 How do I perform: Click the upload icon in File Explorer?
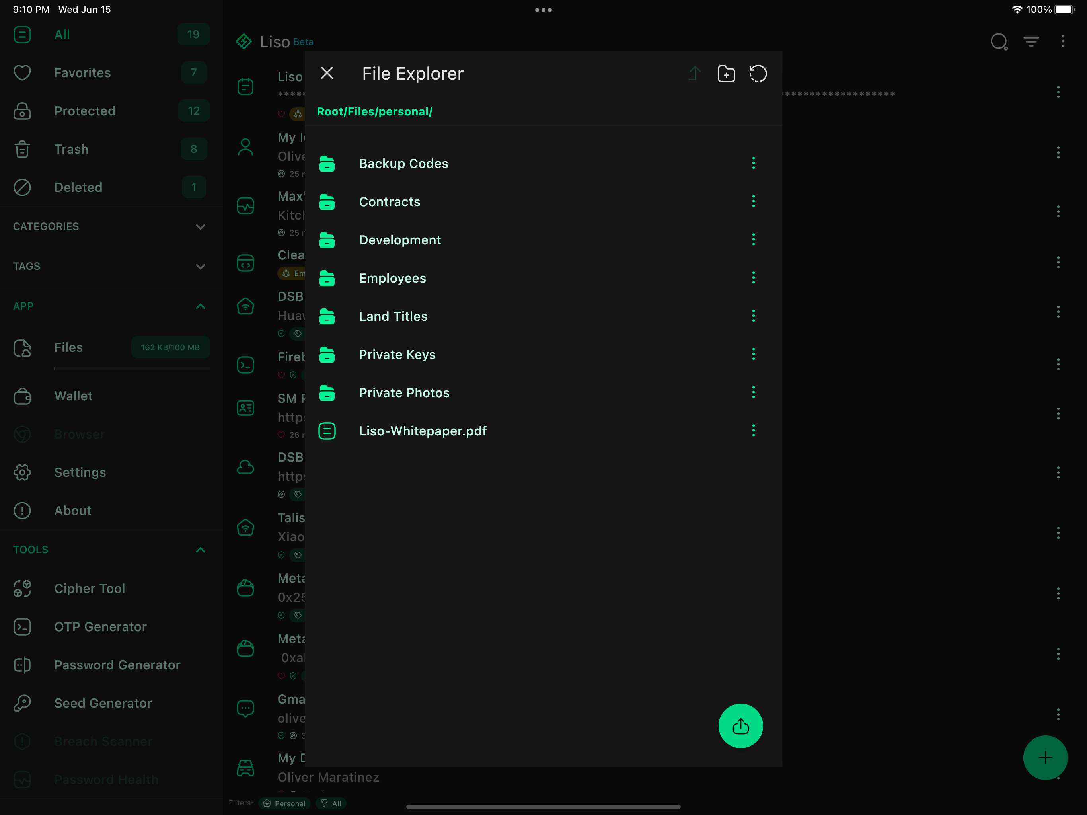[694, 73]
